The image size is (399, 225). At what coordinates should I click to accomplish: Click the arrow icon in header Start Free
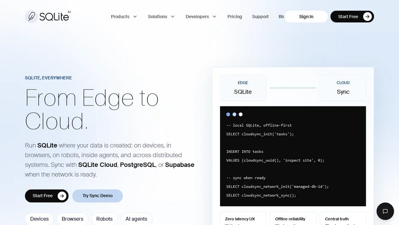[x=367, y=17]
